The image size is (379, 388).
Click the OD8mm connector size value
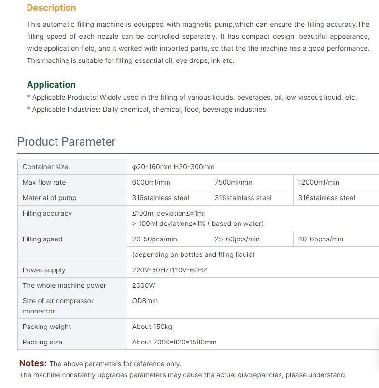(x=145, y=301)
